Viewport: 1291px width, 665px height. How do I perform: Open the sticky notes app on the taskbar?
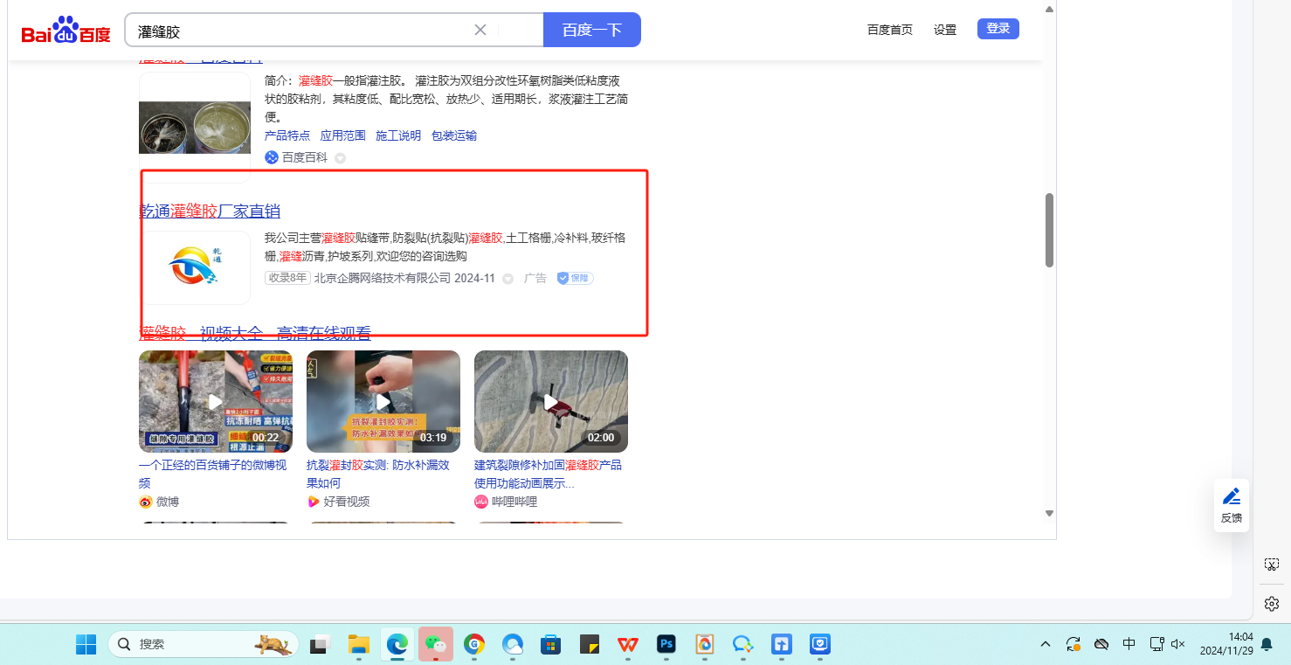(590, 645)
